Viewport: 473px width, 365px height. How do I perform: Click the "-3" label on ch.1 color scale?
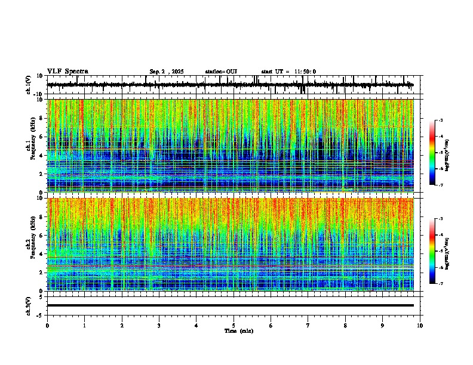440,120
